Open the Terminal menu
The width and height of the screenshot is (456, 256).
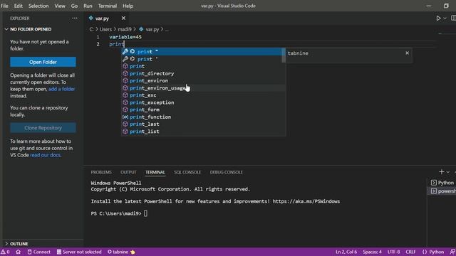point(108,6)
